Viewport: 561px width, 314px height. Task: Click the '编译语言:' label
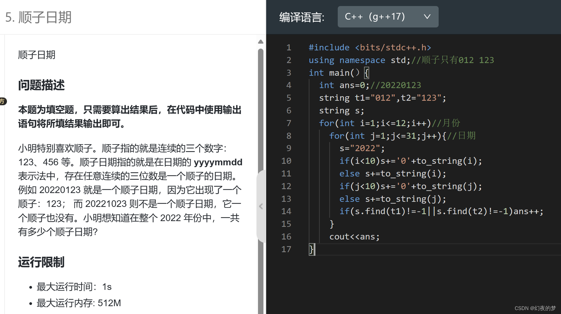(302, 17)
